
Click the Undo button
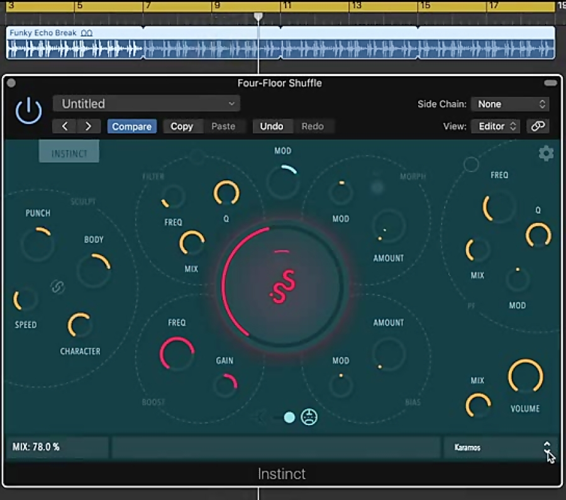click(x=272, y=126)
